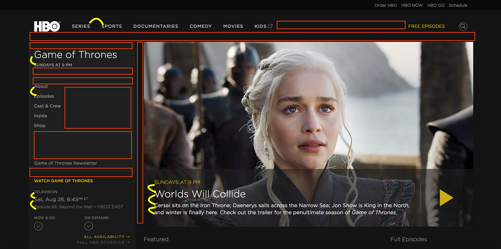Click the FREE EPISODES link

coord(426,26)
